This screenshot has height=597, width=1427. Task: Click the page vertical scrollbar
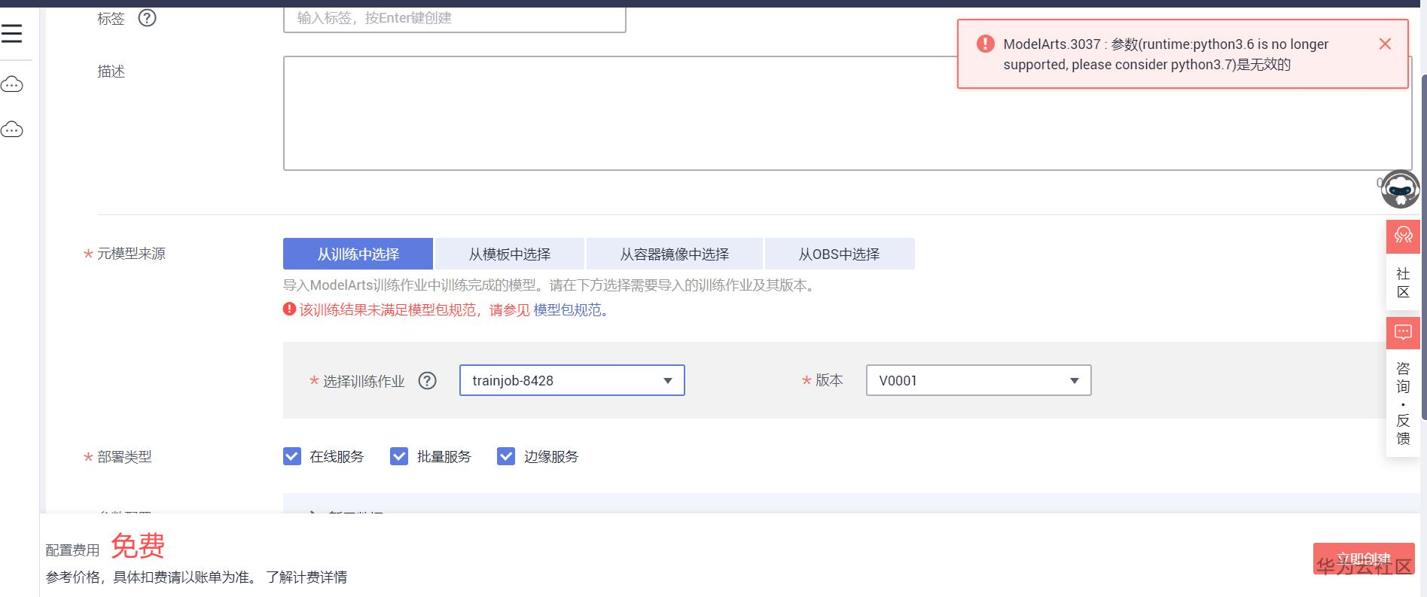click(1423, 247)
